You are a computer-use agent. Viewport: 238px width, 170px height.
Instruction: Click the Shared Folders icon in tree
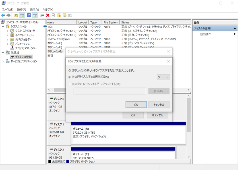pyautogui.click(x=12, y=39)
